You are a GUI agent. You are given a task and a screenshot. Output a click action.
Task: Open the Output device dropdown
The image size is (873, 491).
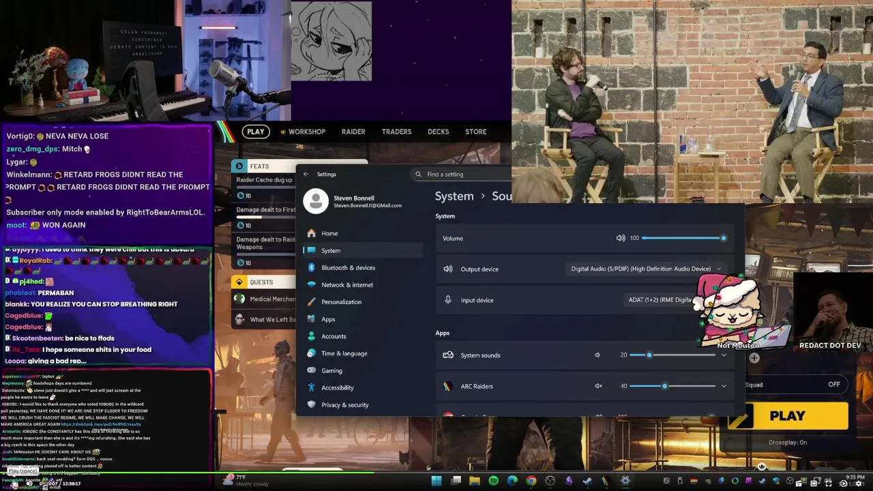tap(645, 269)
